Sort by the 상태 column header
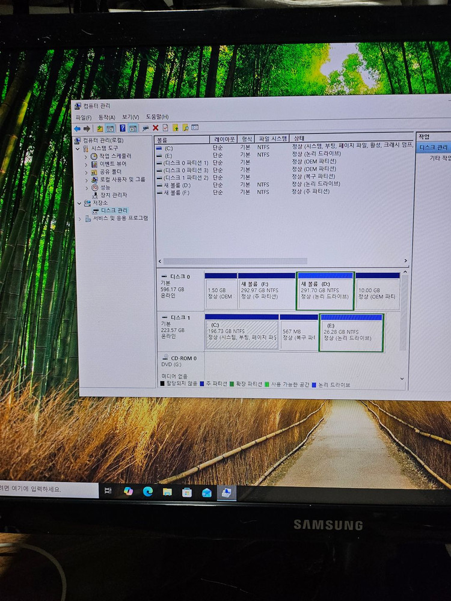This screenshot has height=601, width=451. 351,138
